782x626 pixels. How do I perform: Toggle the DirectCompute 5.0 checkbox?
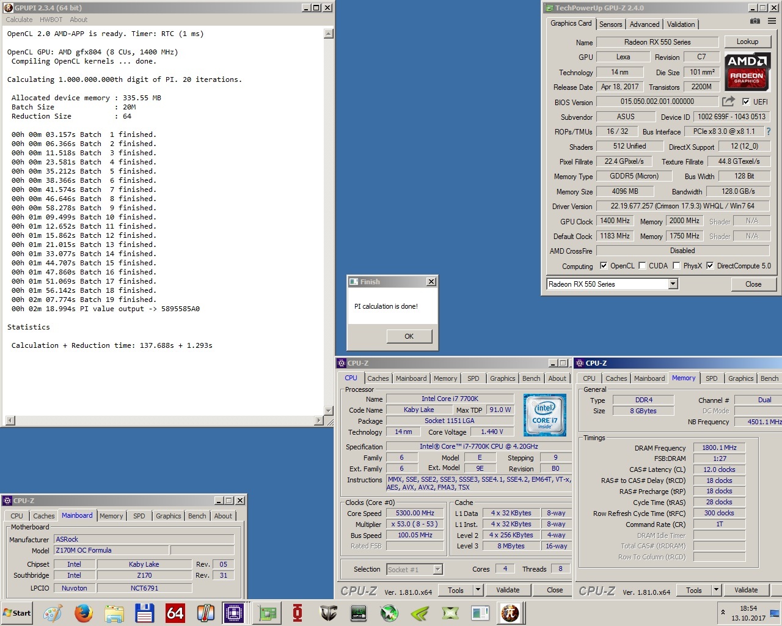710,265
